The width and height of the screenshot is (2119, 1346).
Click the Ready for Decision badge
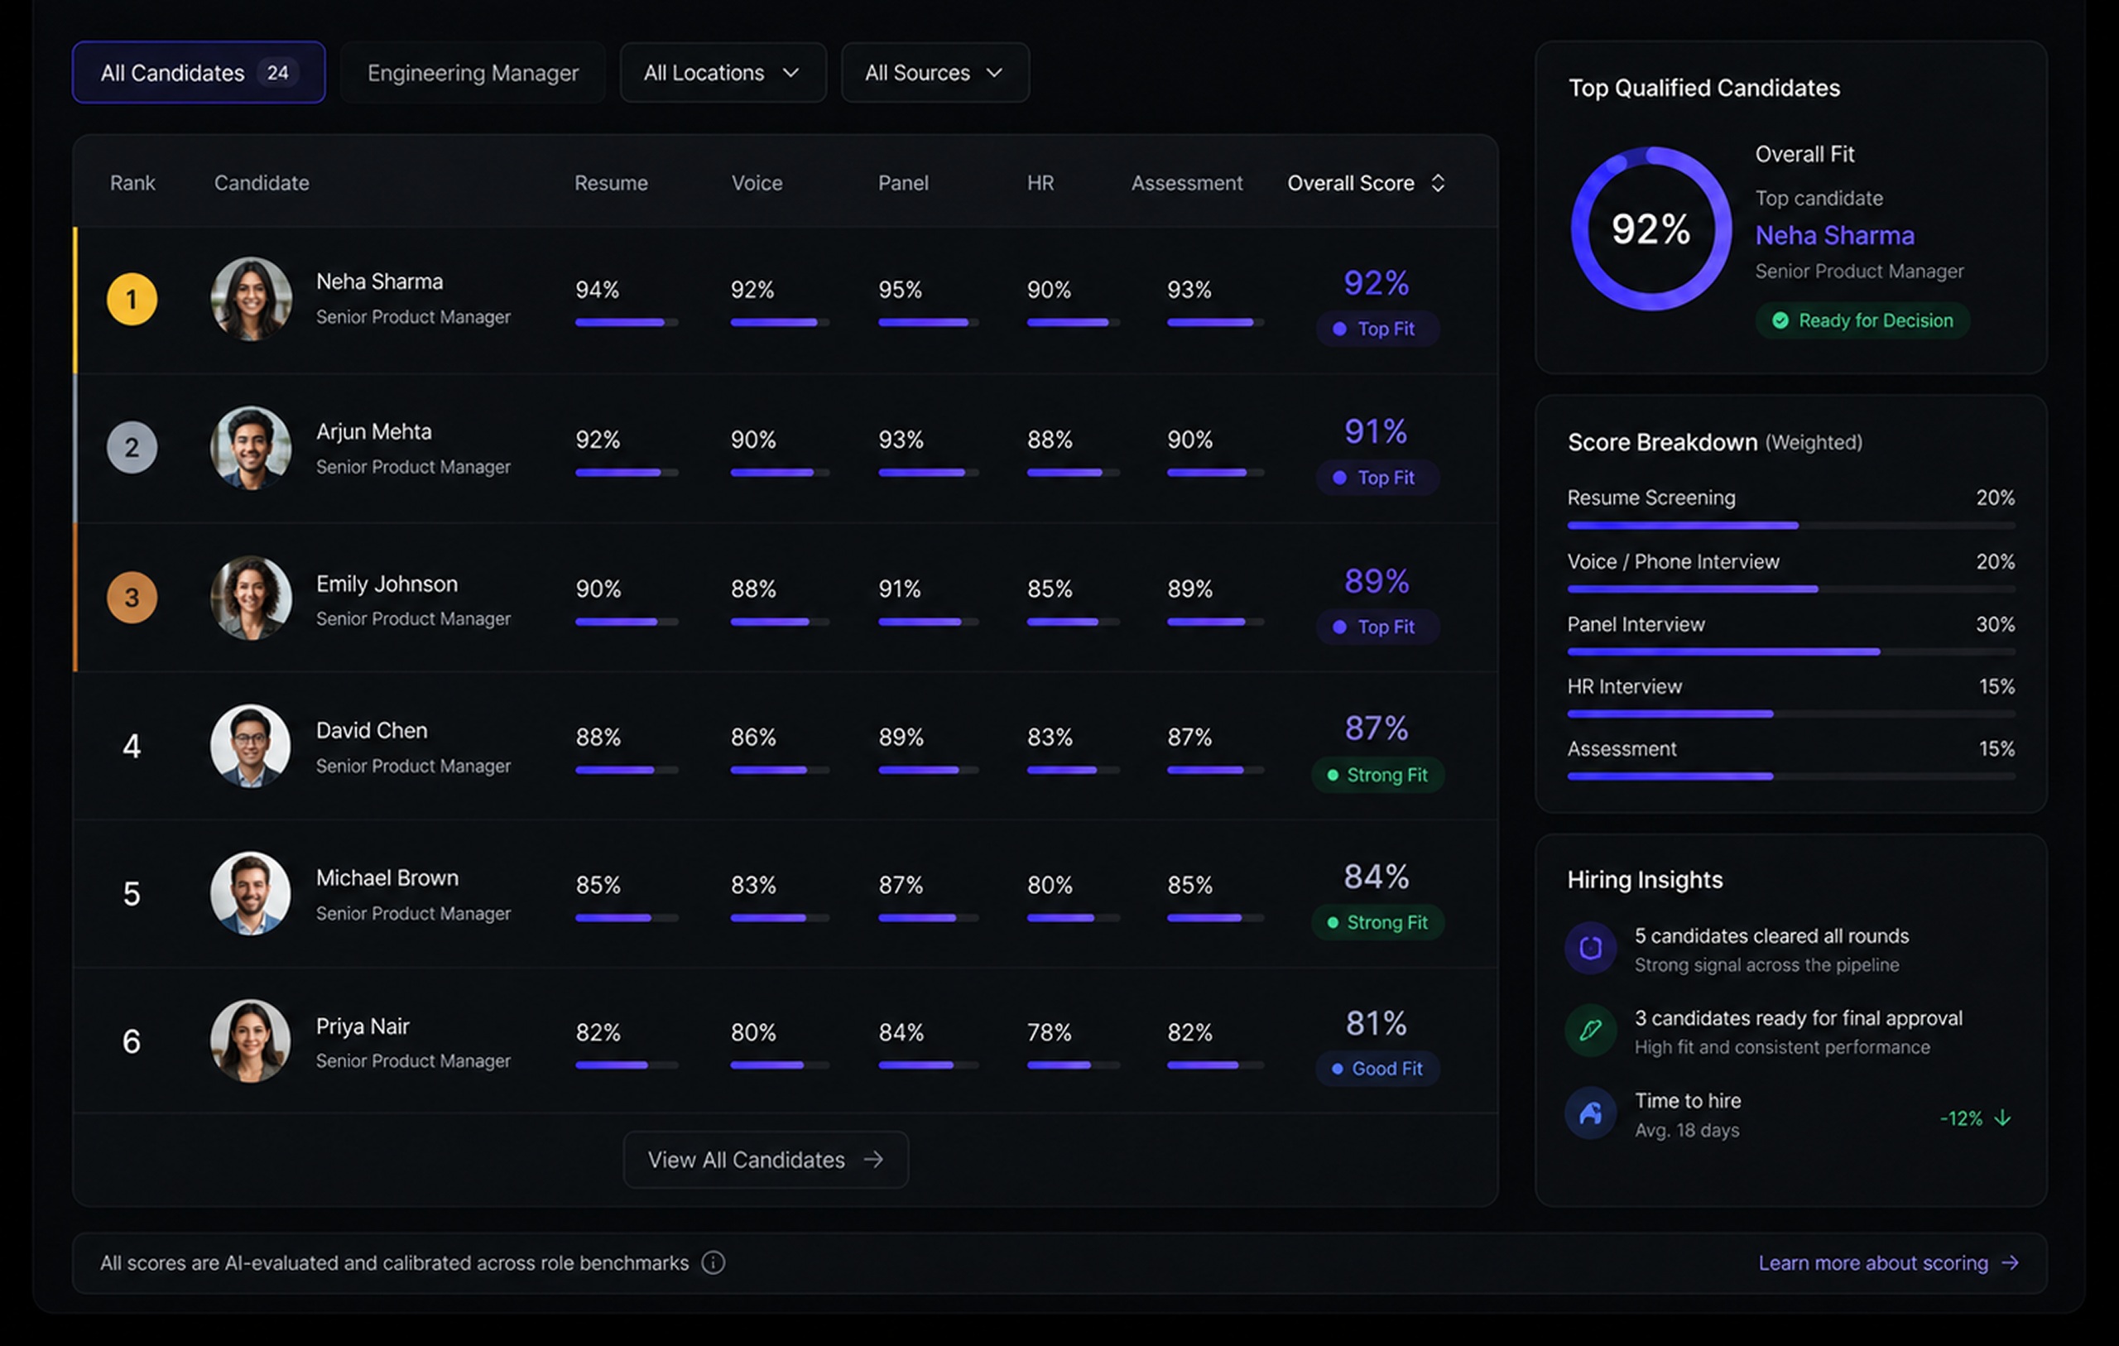tap(1862, 320)
